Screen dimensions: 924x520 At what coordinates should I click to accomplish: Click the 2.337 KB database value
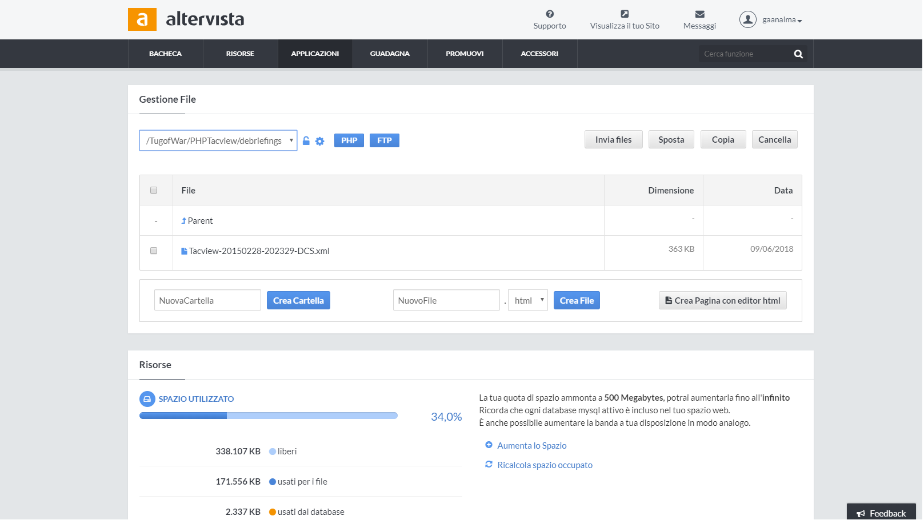pyautogui.click(x=243, y=512)
